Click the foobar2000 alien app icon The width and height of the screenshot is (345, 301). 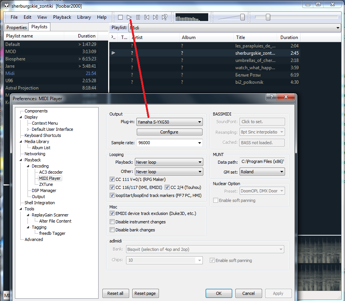(6, 6)
